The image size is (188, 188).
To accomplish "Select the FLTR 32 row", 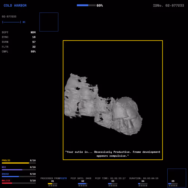I will pos(19,47).
